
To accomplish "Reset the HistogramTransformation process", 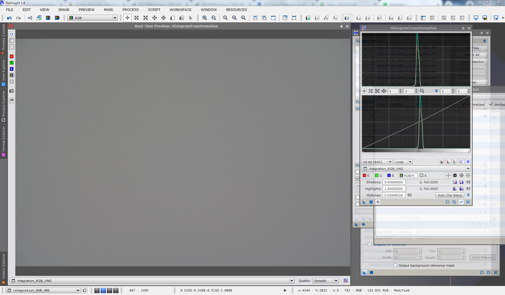I will (468, 202).
